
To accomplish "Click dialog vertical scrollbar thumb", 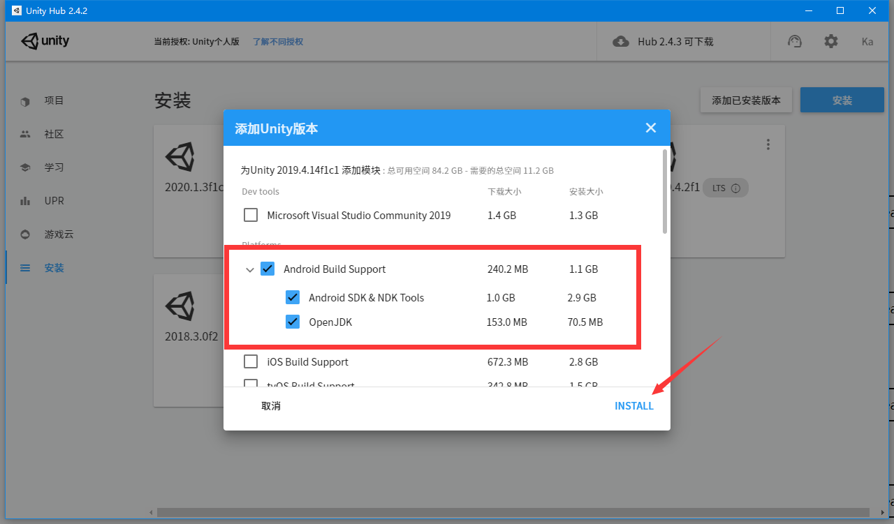I will pyautogui.click(x=665, y=191).
